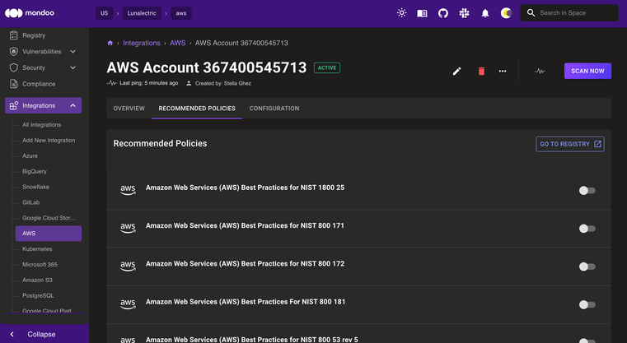This screenshot has height=343, width=627.
Task: Click the Compliance document icon
Action: click(x=14, y=84)
